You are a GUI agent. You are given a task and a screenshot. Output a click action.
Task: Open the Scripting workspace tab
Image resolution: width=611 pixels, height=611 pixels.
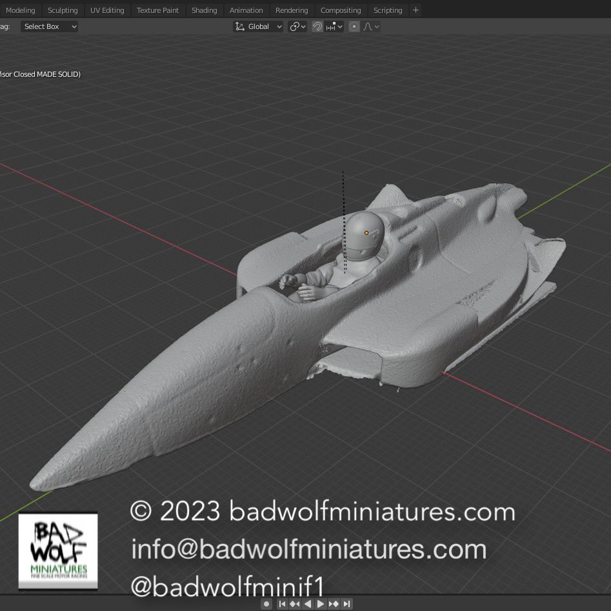point(388,10)
